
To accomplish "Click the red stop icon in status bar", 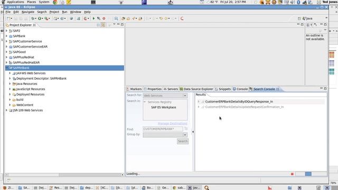I will pyautogui.click(x=292, y=174).
